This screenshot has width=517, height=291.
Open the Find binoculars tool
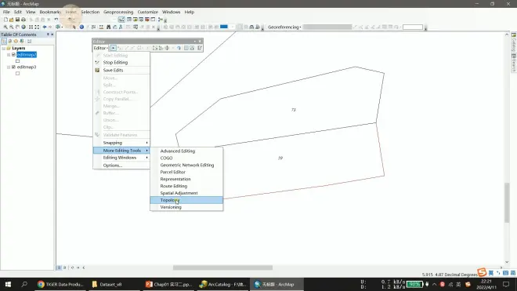click(x=108, y=27)
